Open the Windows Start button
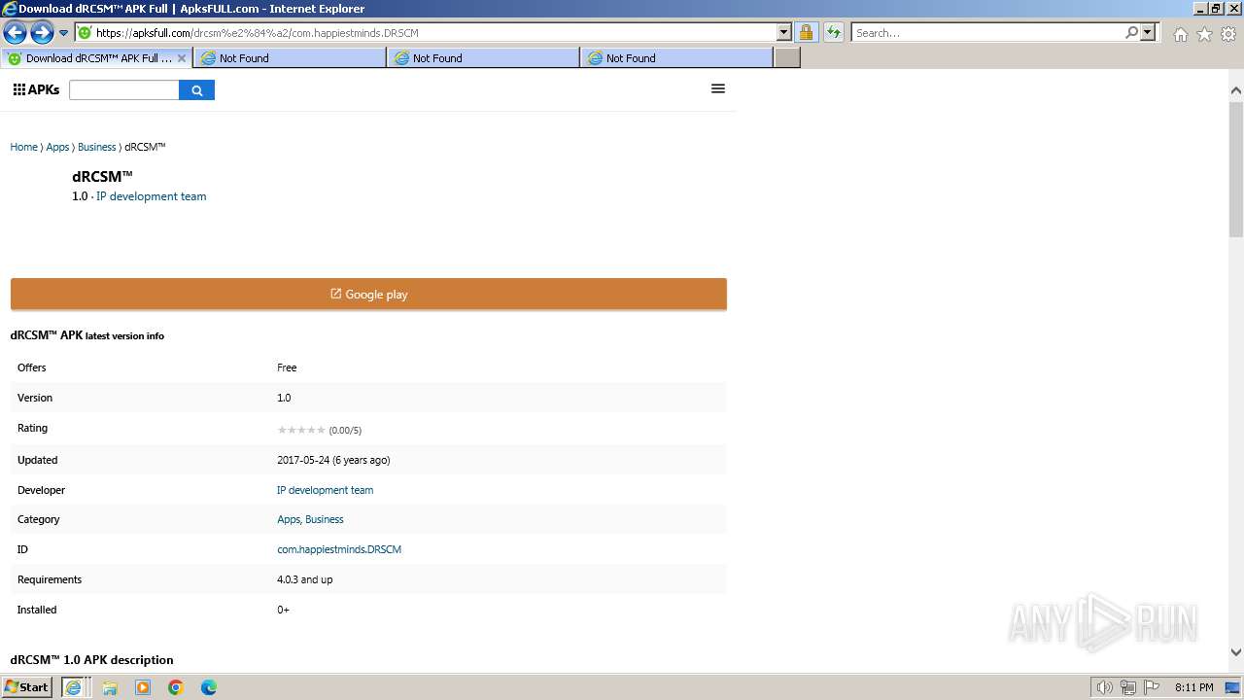The image size is (1244, 700). point(26,686)
